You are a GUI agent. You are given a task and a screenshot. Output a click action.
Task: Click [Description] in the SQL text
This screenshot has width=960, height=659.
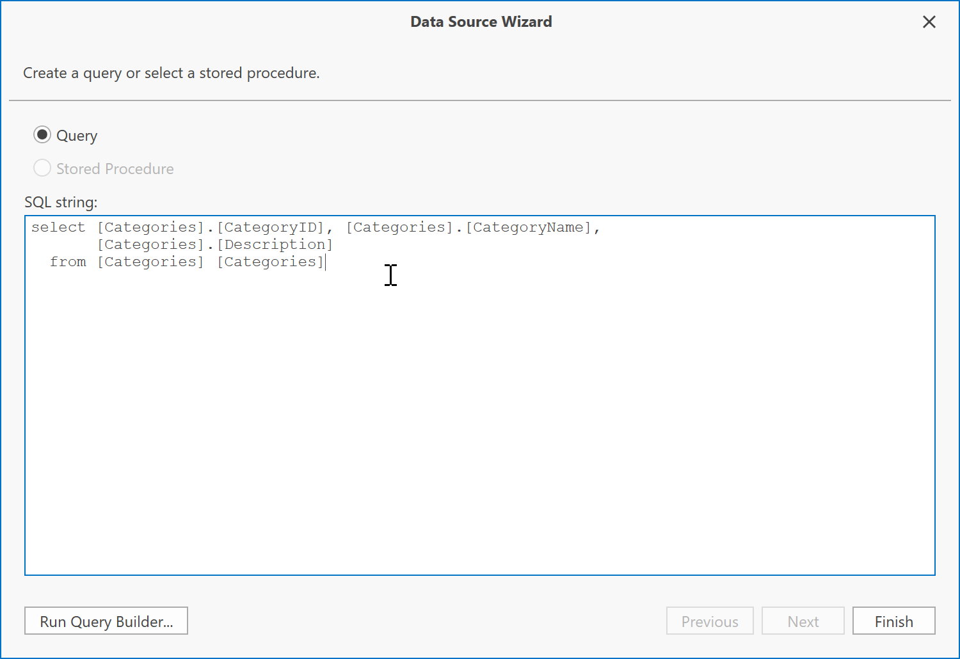pos(275,244)
